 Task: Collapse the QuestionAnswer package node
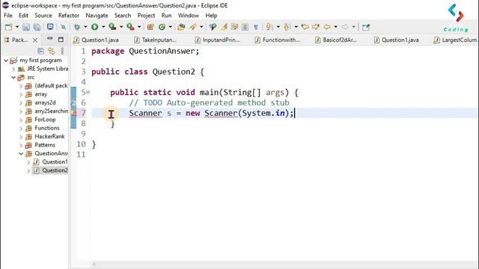[21, 153]
